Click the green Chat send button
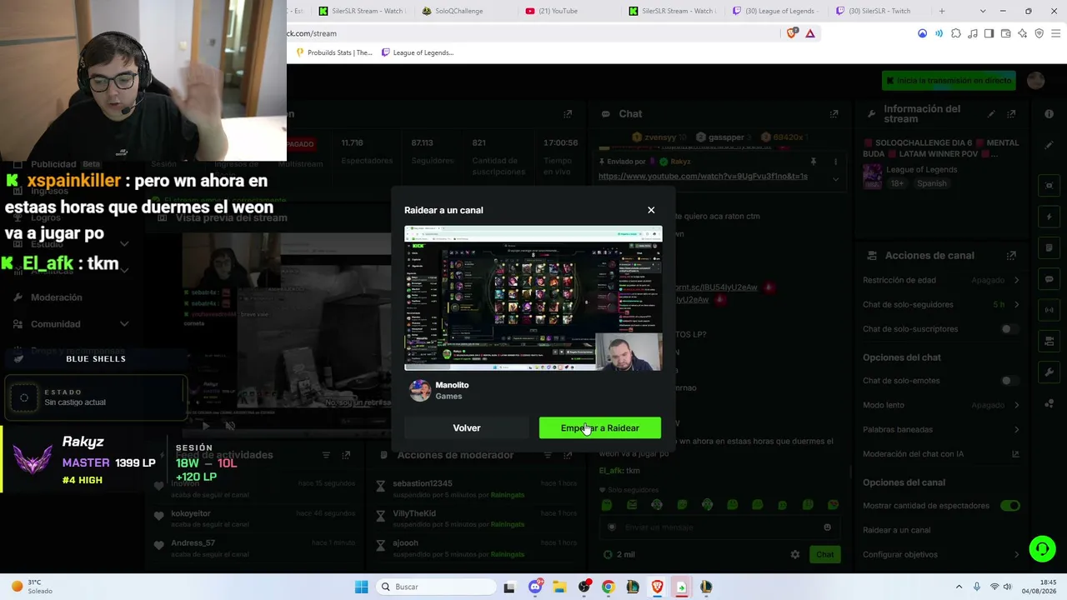The image size is (1067, 600). [825, 555]
